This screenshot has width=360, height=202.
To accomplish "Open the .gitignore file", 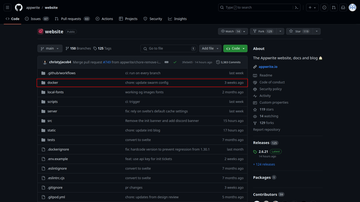I will coord(55,188).
